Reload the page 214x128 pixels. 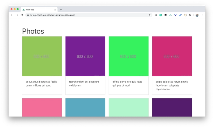click(x=22, y=15)
